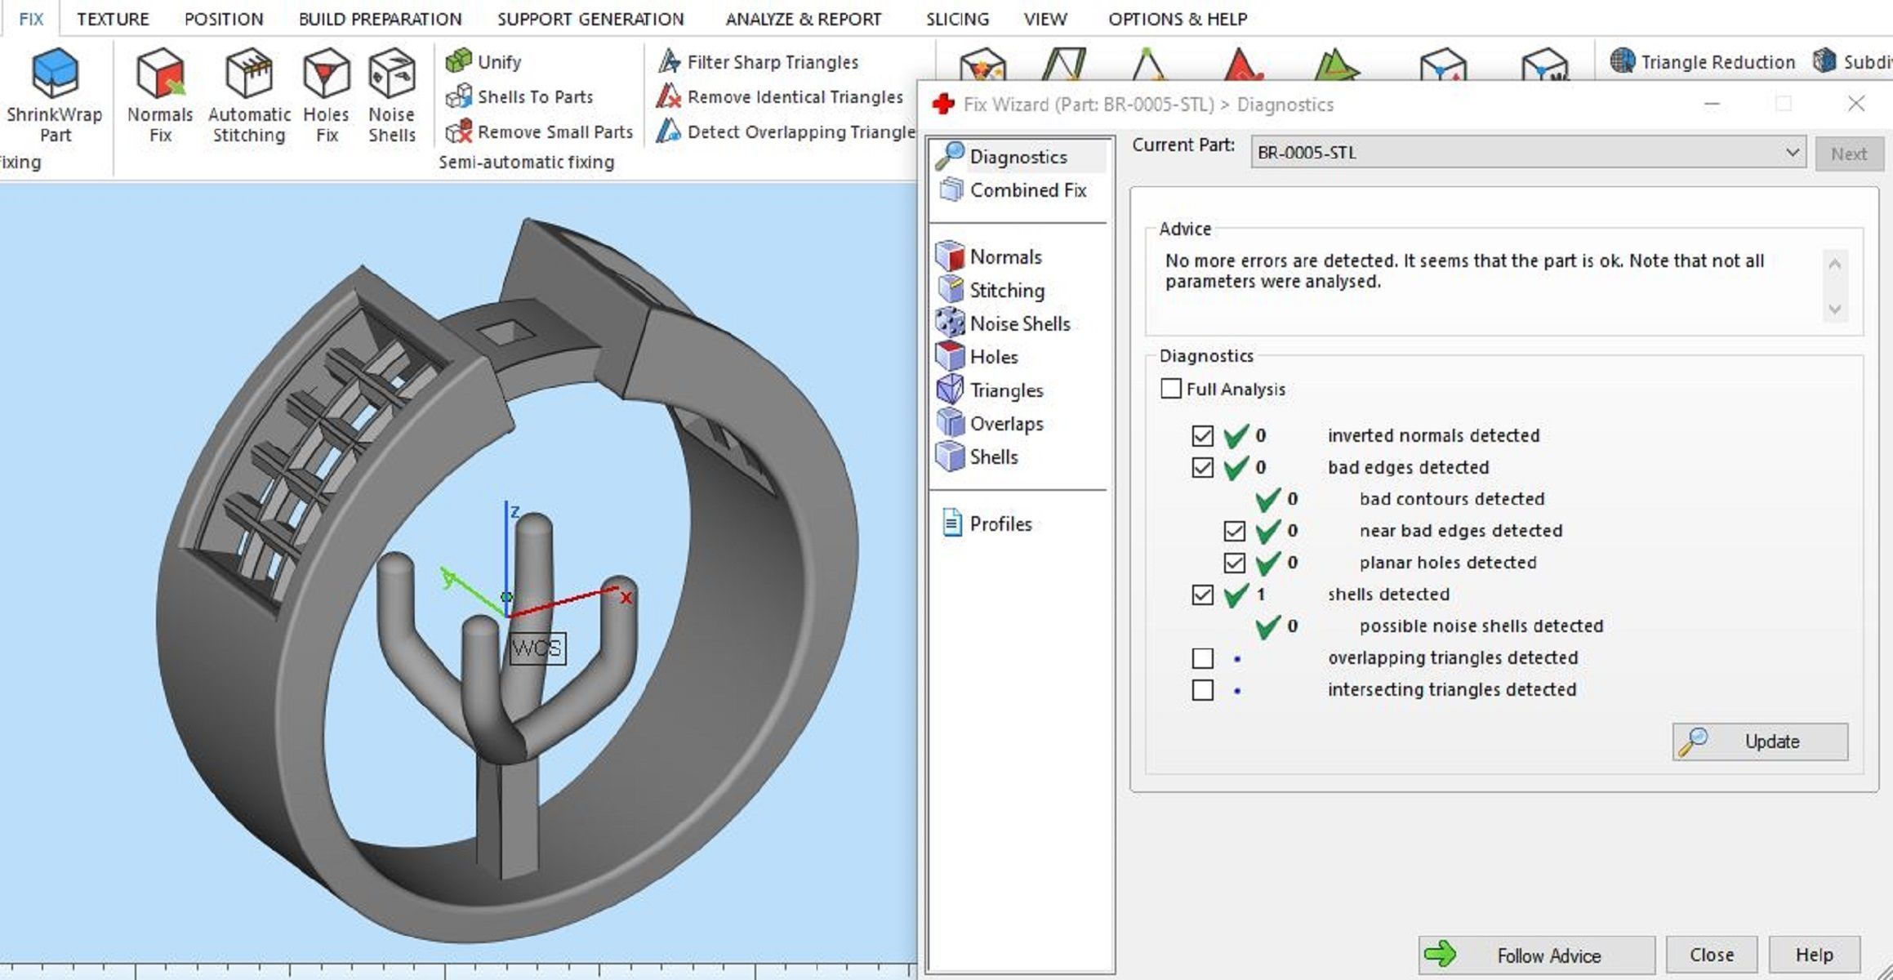
Task: Click the Update button
Action: [x=1760, y=742]
